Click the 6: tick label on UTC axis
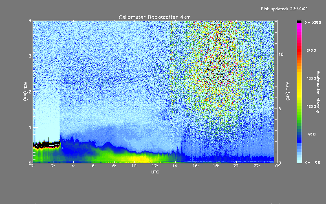The height and width of the screenshot is (204, 326). [x=94, y=166]
